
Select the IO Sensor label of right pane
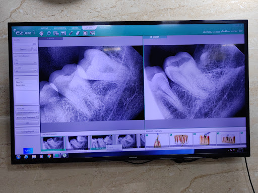155,37
